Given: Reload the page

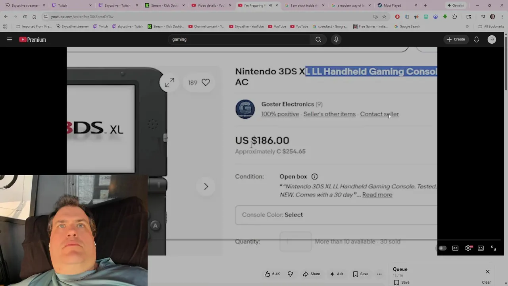Looking at the screenshot, I should pyautogui.click(x=25, y=17).
